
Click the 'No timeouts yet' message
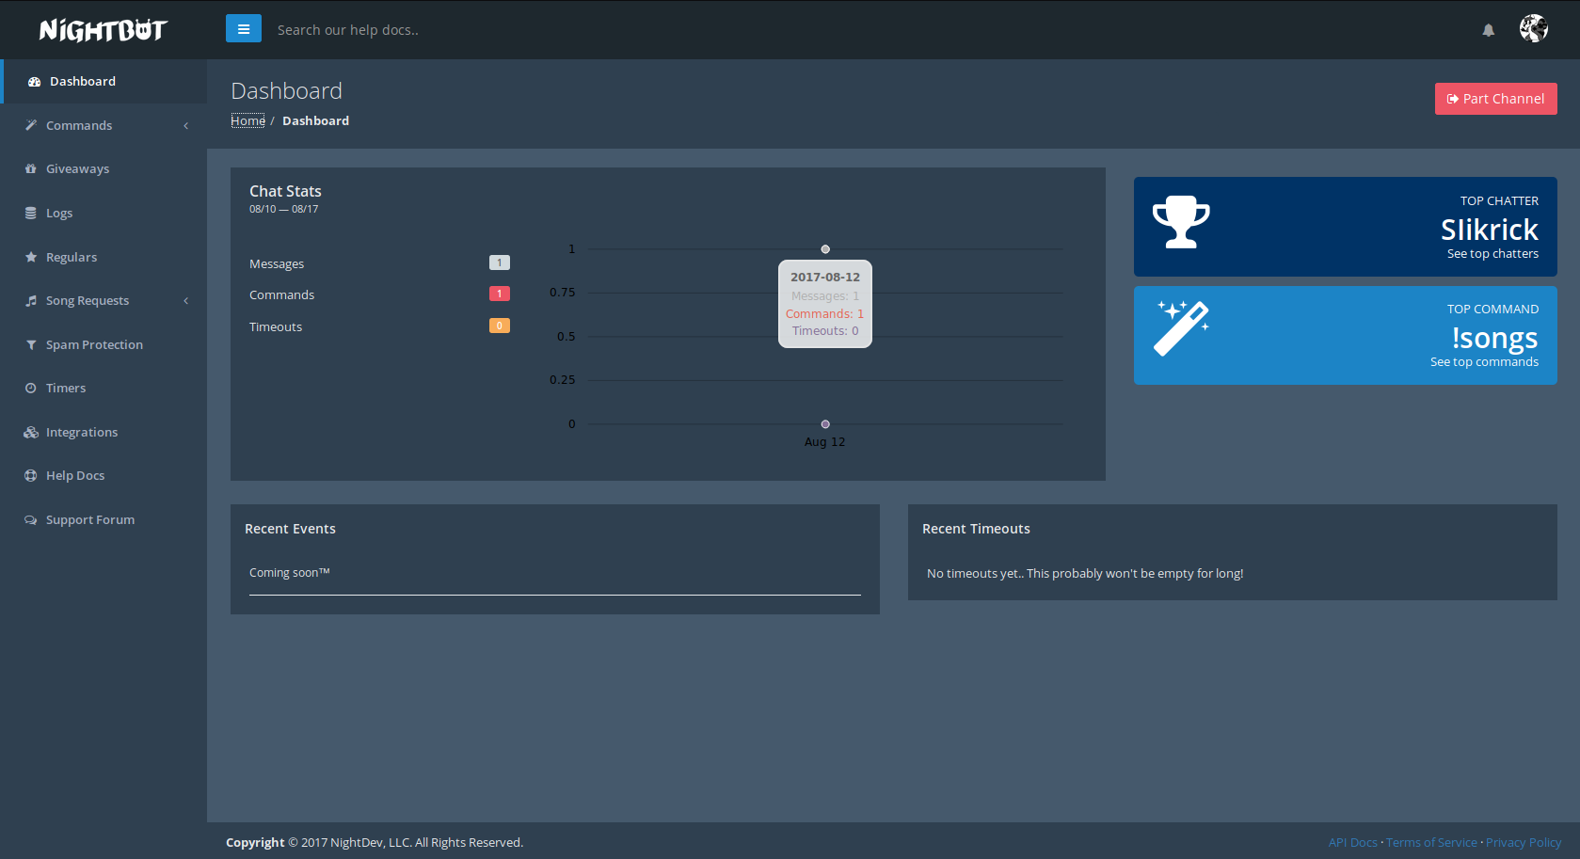pos(1085,574)
